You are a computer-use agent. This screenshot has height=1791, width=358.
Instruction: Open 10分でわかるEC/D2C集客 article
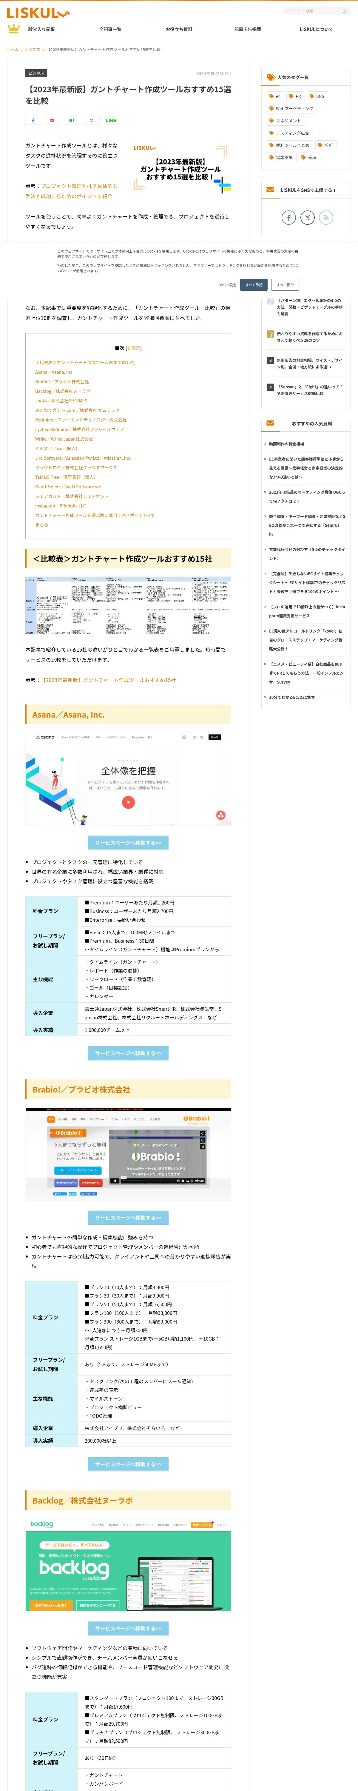click(292, 697)
